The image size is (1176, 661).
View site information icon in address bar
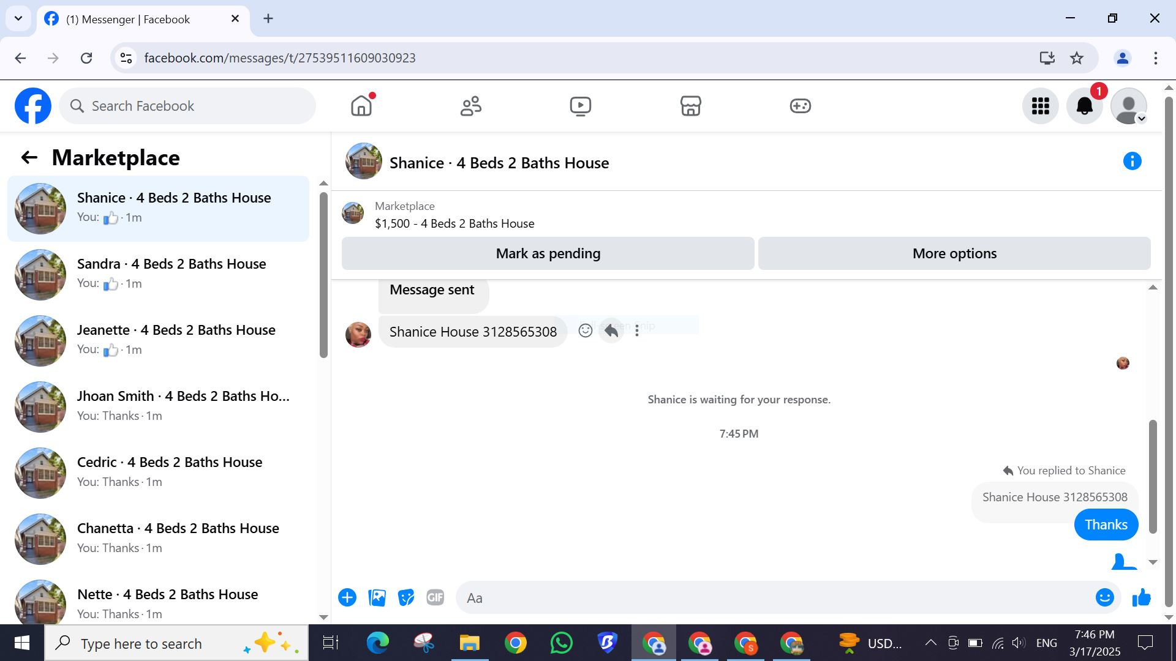[x=126, y=58]
